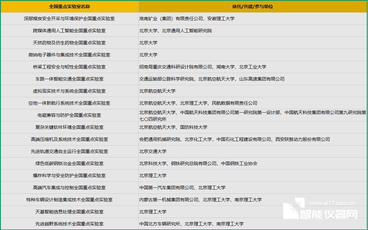The width and height of the screenshot is (368, 230).
Task: Click the units cell starting with 中国北方车辆研究所
Action: tap(253, 224)
